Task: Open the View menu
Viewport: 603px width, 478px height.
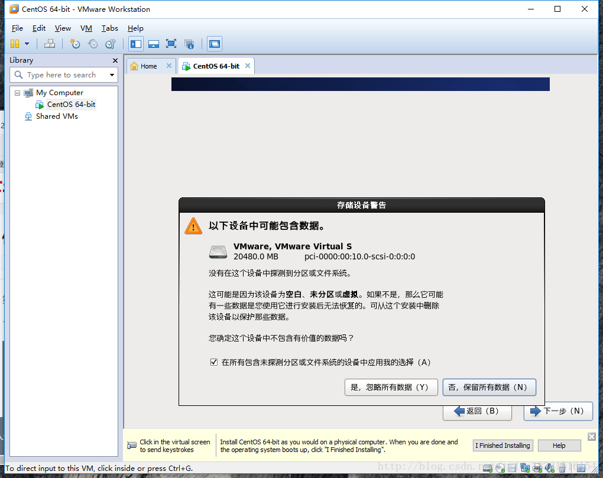Action: 63,28
